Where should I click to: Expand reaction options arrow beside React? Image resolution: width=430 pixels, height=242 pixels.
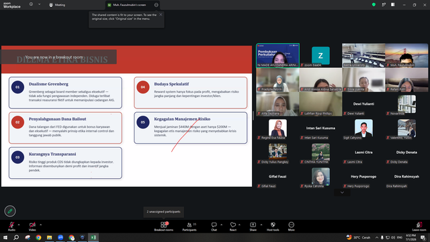tap(239, 225)
